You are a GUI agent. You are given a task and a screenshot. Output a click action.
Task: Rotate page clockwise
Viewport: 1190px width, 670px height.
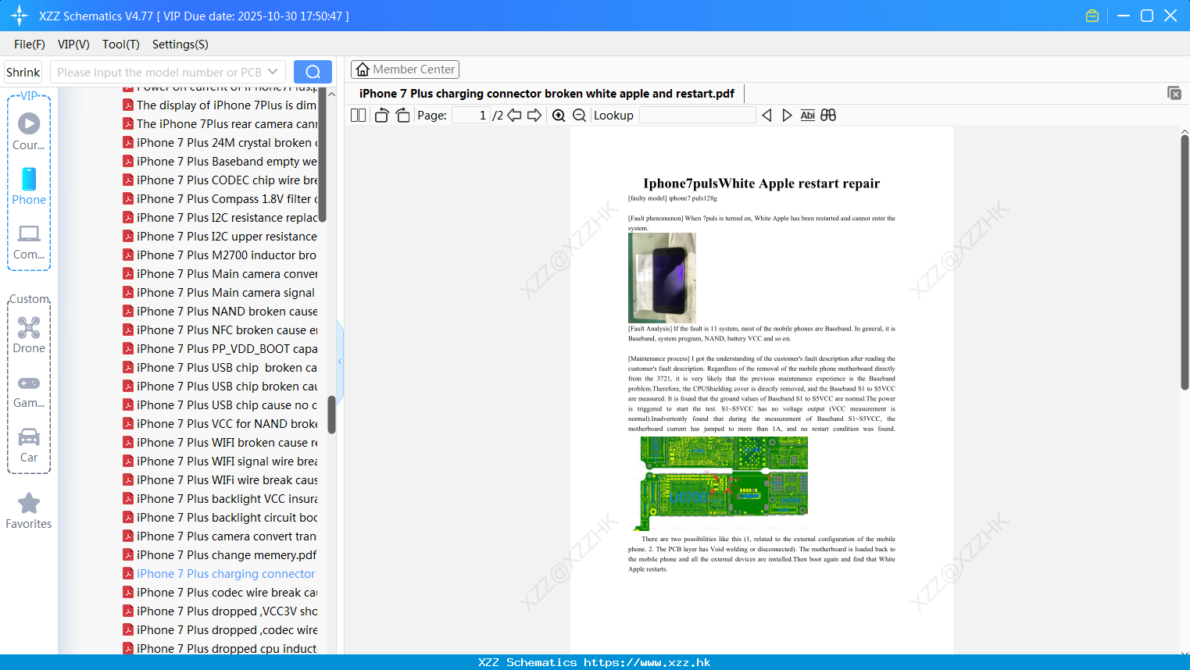click(402, 116)
